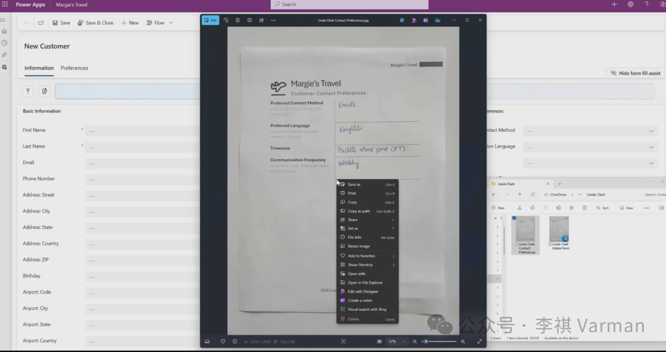This screenshot has width=666, height=352.
Task: Click actual-size icon left of 57% zoom
Action: point(379,342)
